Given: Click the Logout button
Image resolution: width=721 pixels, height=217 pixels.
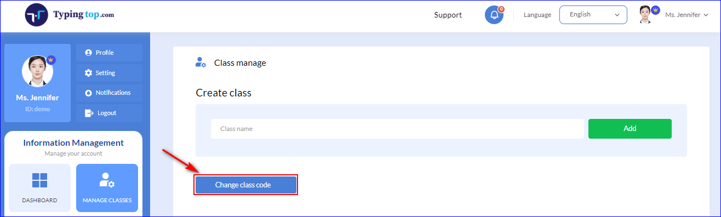Looking at the screenshot, I should tap(110, 113).
